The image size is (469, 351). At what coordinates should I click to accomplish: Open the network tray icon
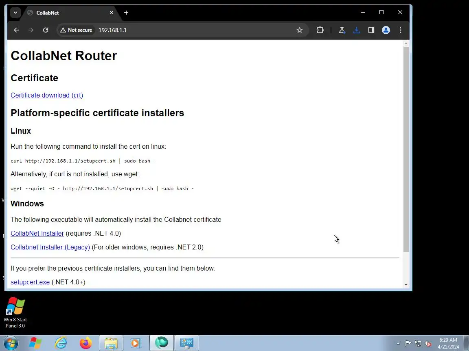coord(418,344)
